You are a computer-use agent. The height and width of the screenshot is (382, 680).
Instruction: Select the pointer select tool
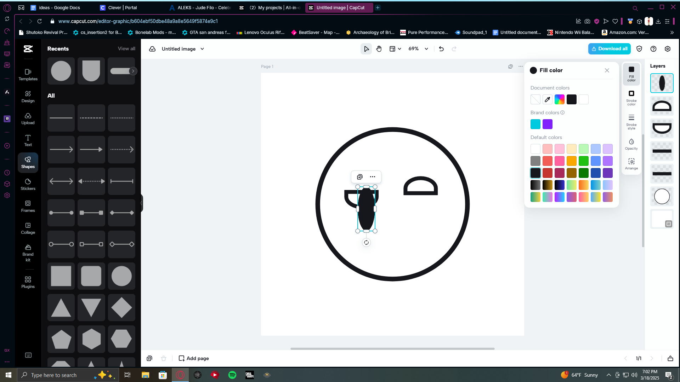pyautogui.click(x=366, y=49)
